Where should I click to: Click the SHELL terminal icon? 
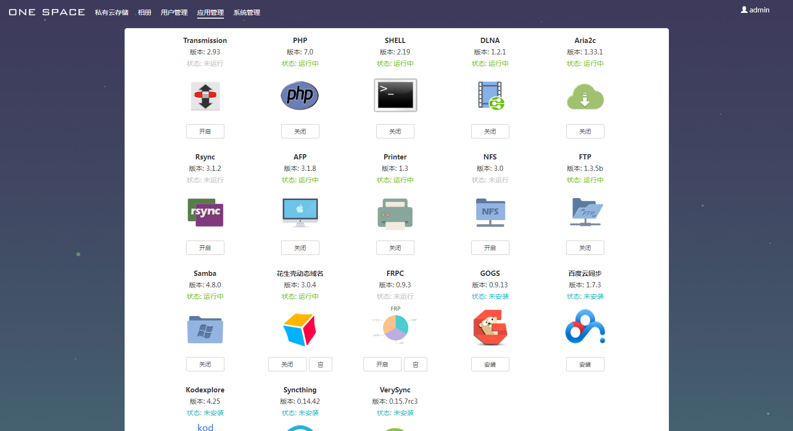click(395, 95)
